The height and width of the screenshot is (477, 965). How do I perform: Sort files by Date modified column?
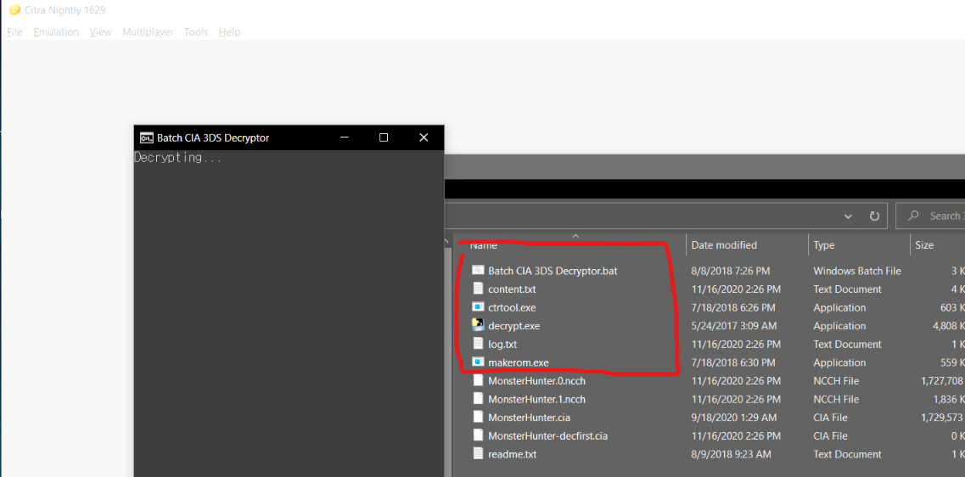pos(724,245)
